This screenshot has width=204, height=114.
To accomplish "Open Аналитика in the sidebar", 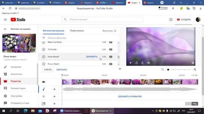I will pyautogui.click(x=16, y=74).
